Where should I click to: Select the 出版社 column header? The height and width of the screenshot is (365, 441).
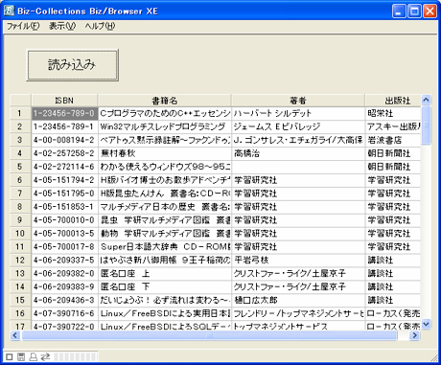click(393, 101)
